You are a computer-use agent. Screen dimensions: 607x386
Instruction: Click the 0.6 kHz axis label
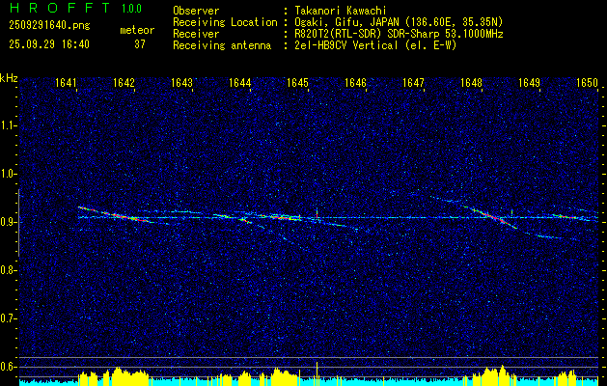click(x=9, y=367)
